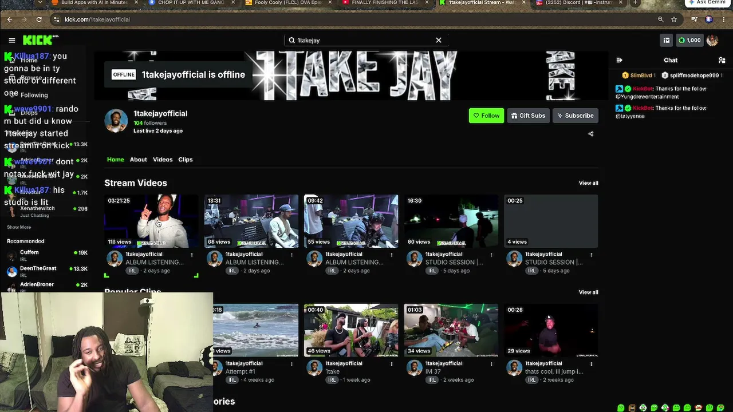733x412 pixels.
Task: Switch to the Discord browser tab
Action: (x=578, y=3)
